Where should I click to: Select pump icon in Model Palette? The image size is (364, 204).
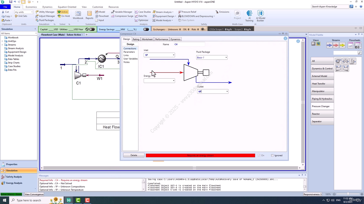pos(338,61)
